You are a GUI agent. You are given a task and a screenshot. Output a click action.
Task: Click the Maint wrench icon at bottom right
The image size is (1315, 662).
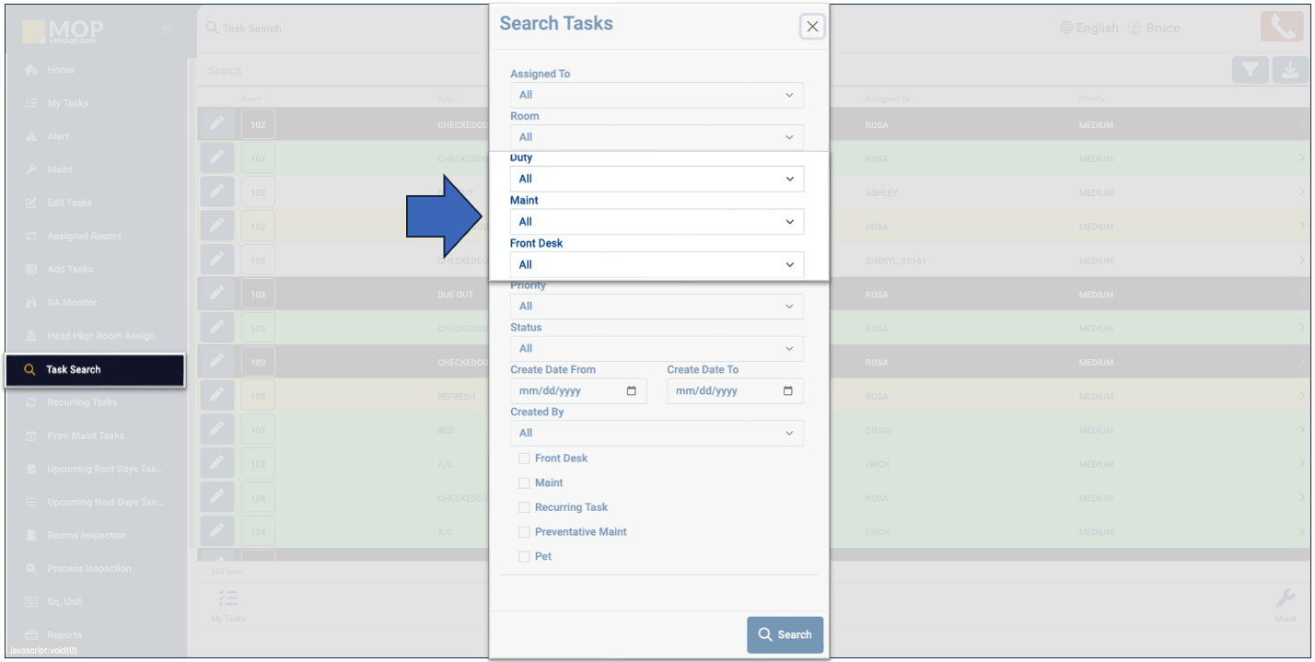coord(1286,600)
